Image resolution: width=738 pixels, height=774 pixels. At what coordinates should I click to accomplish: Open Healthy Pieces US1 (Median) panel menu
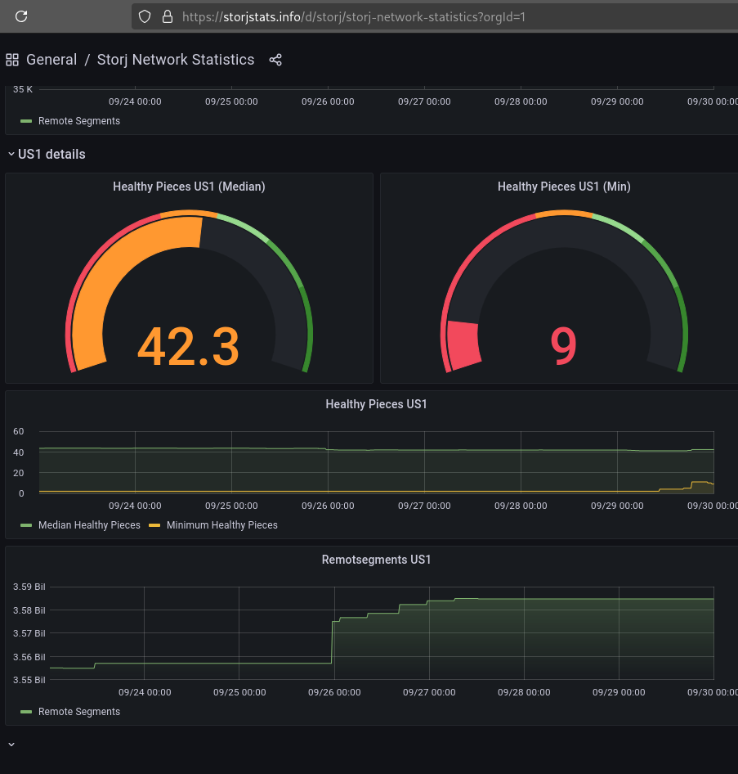[189, 187]
